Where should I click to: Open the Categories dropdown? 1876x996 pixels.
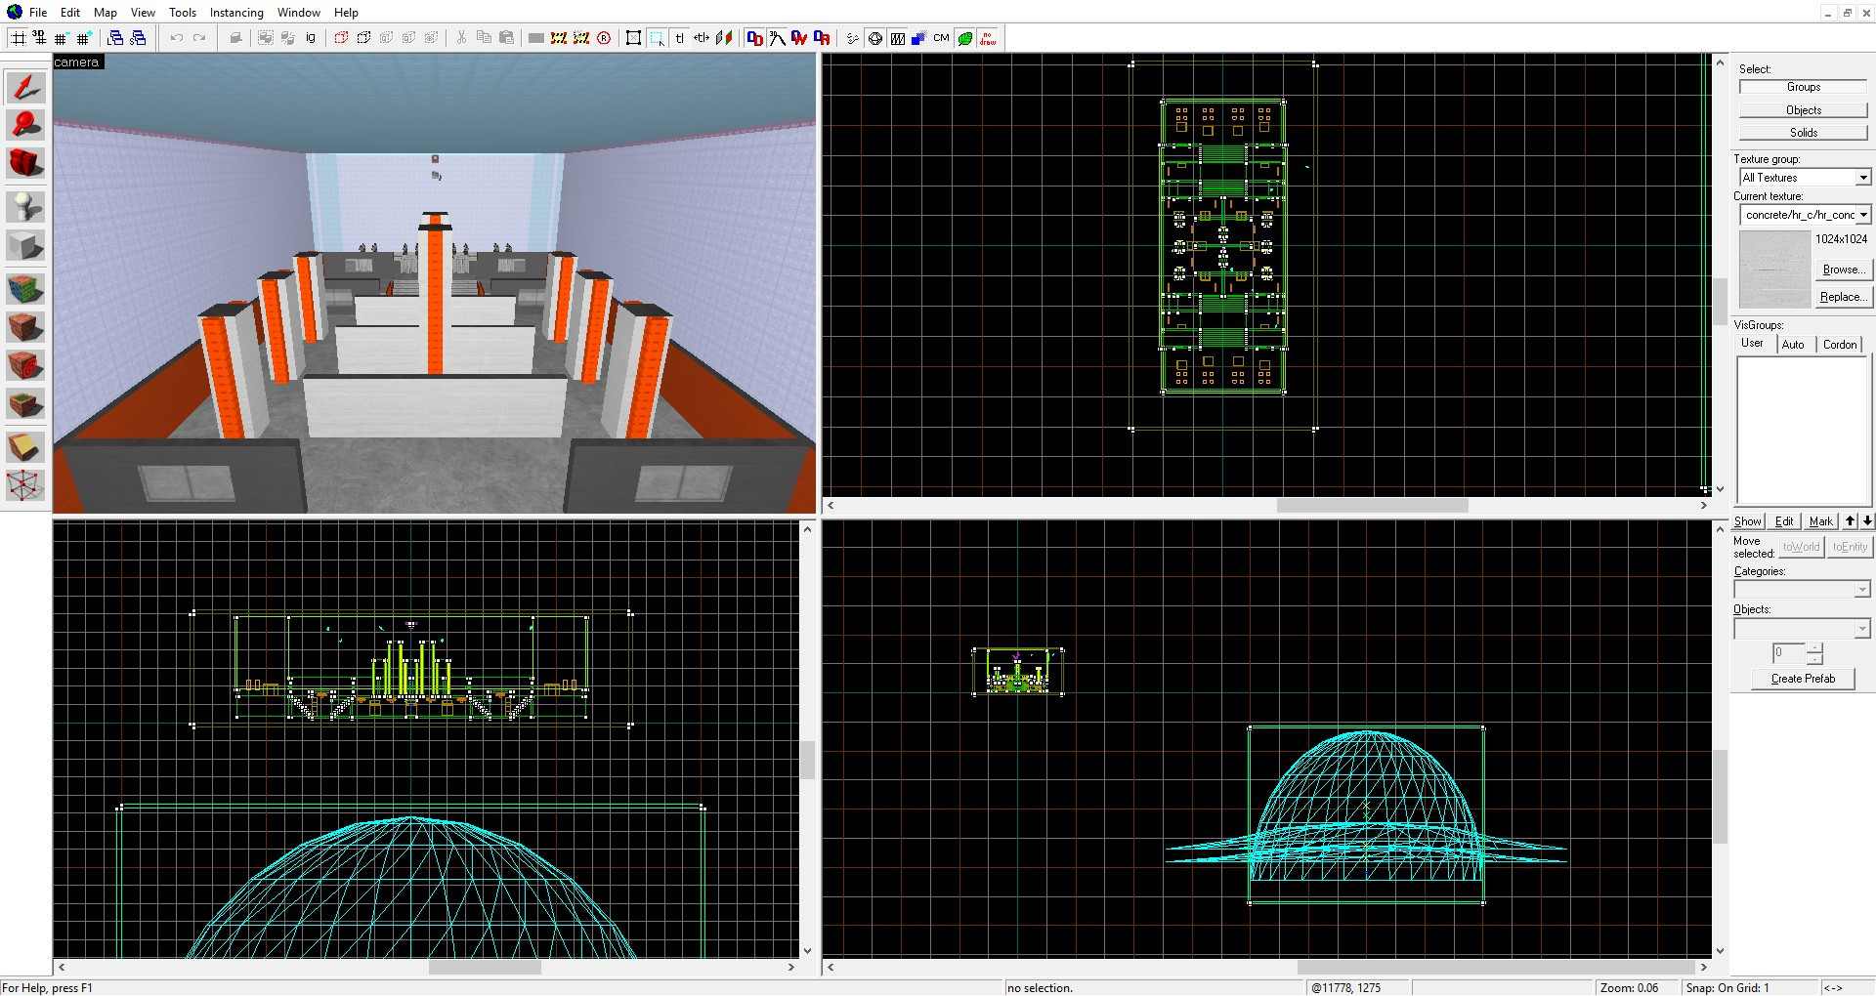pos(1803,589)
